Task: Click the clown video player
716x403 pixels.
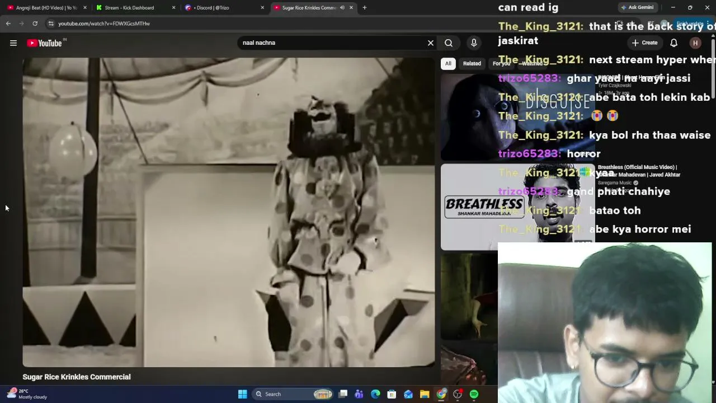Action: [x=229, y=212]
